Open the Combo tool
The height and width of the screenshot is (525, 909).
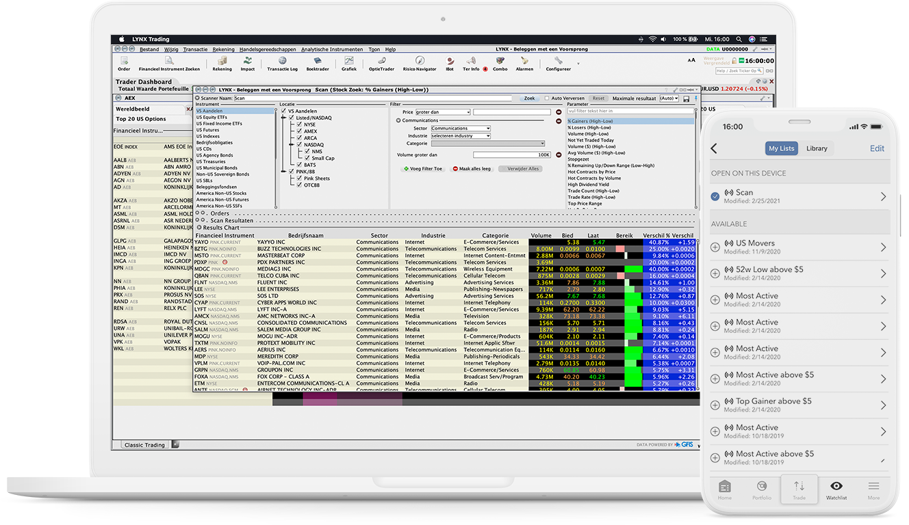[500, 64]
